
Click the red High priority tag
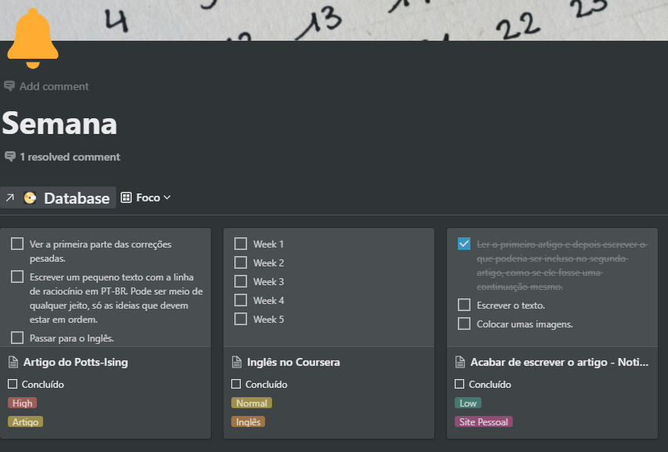click(x=22, y=403)
